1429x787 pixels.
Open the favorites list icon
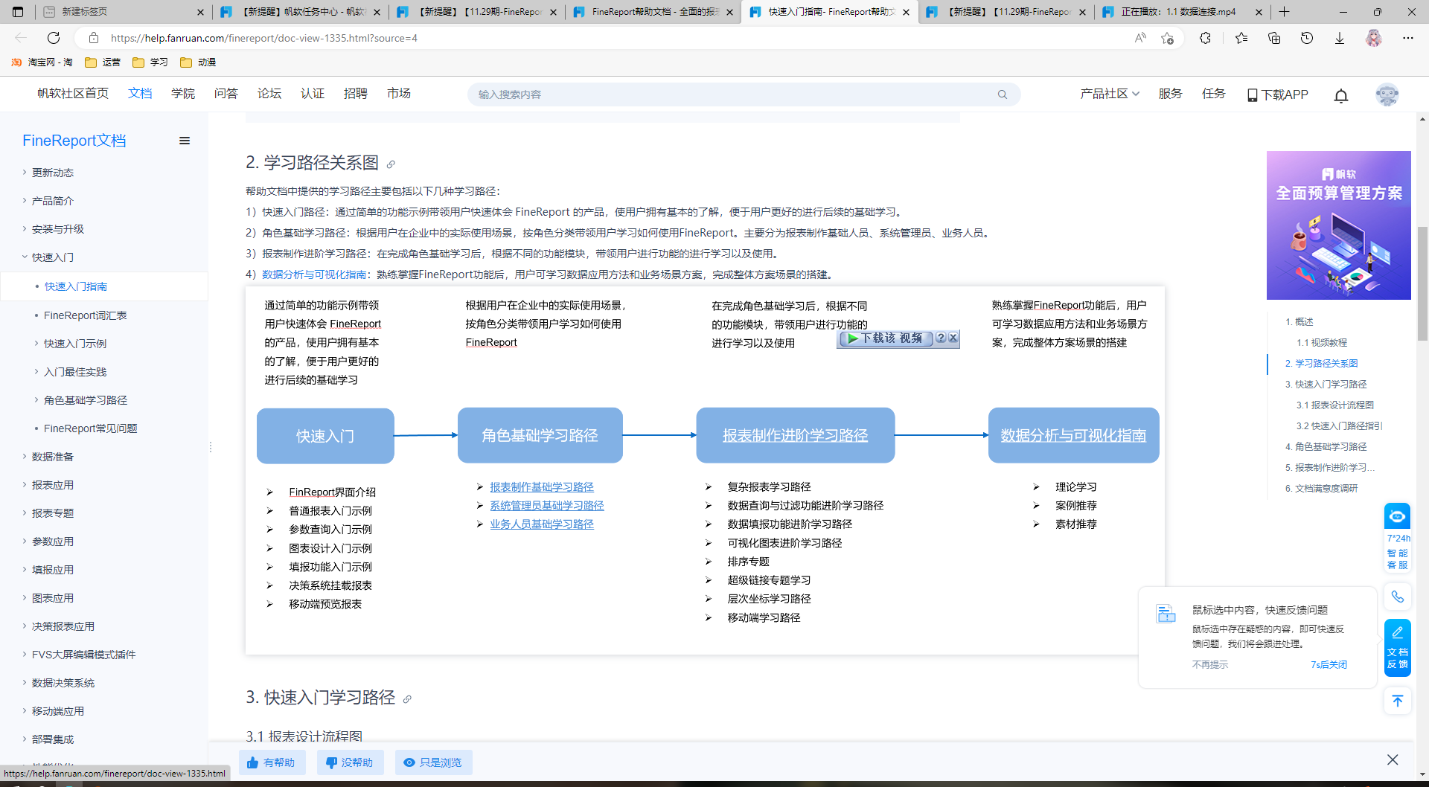click(x=1241, y=38)
